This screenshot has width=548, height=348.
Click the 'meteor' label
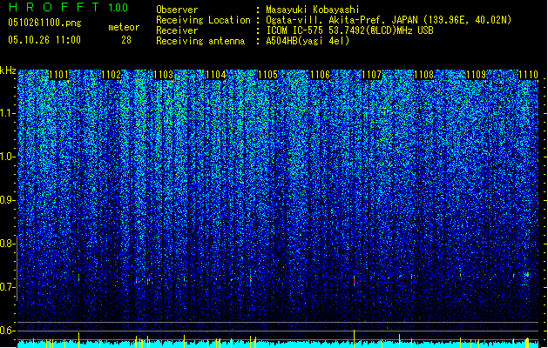pyautogui.click(x=124, y=27)
